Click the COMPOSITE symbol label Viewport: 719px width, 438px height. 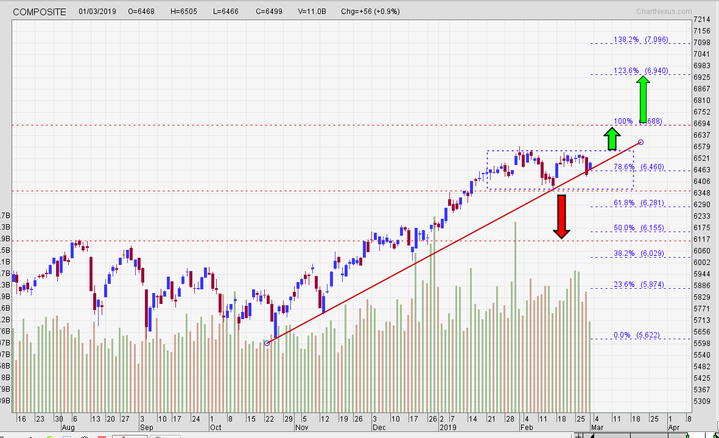[x=39, y=12]
